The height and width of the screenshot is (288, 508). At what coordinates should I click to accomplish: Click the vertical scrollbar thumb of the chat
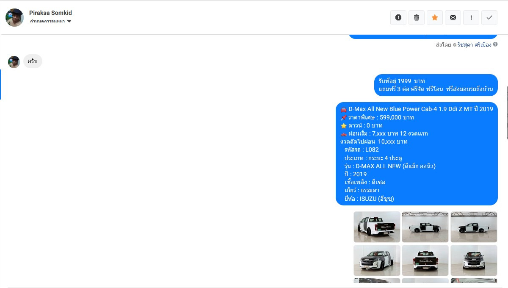507,113
